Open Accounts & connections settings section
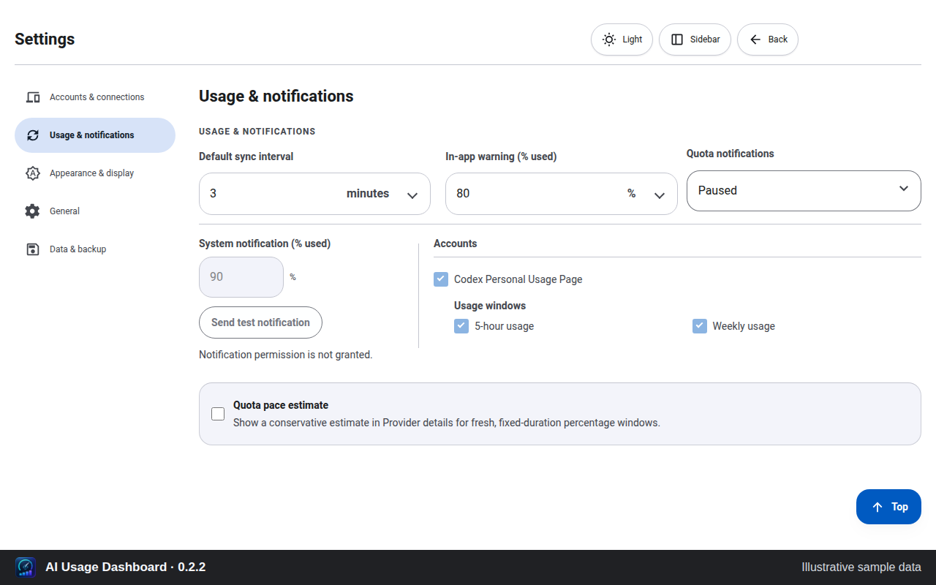Image resolution: width=936 pixels, height=585 pixels. pyautogui.click(x=95, y=97)
